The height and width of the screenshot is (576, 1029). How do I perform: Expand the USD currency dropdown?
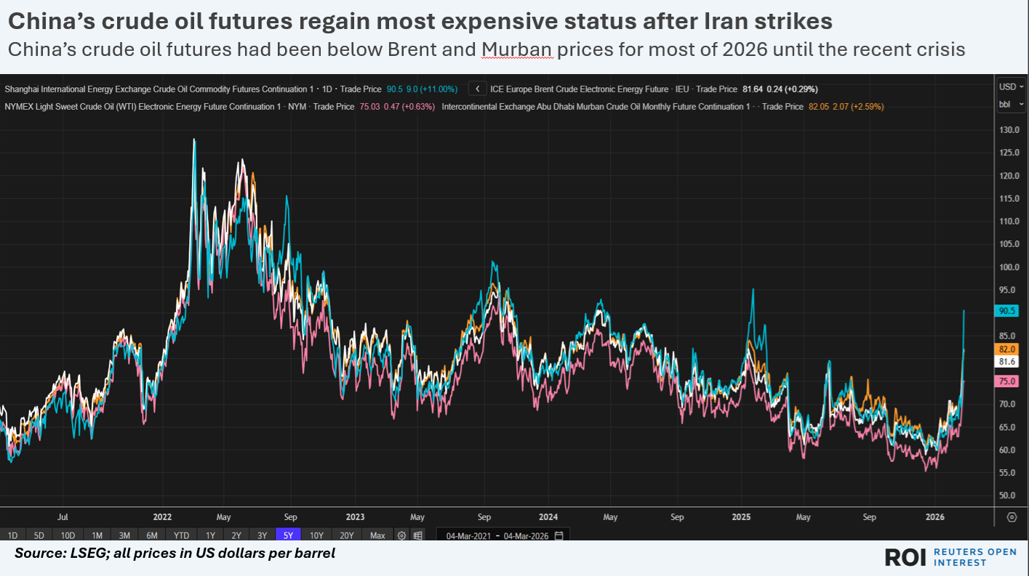[x=1011, y=86]
